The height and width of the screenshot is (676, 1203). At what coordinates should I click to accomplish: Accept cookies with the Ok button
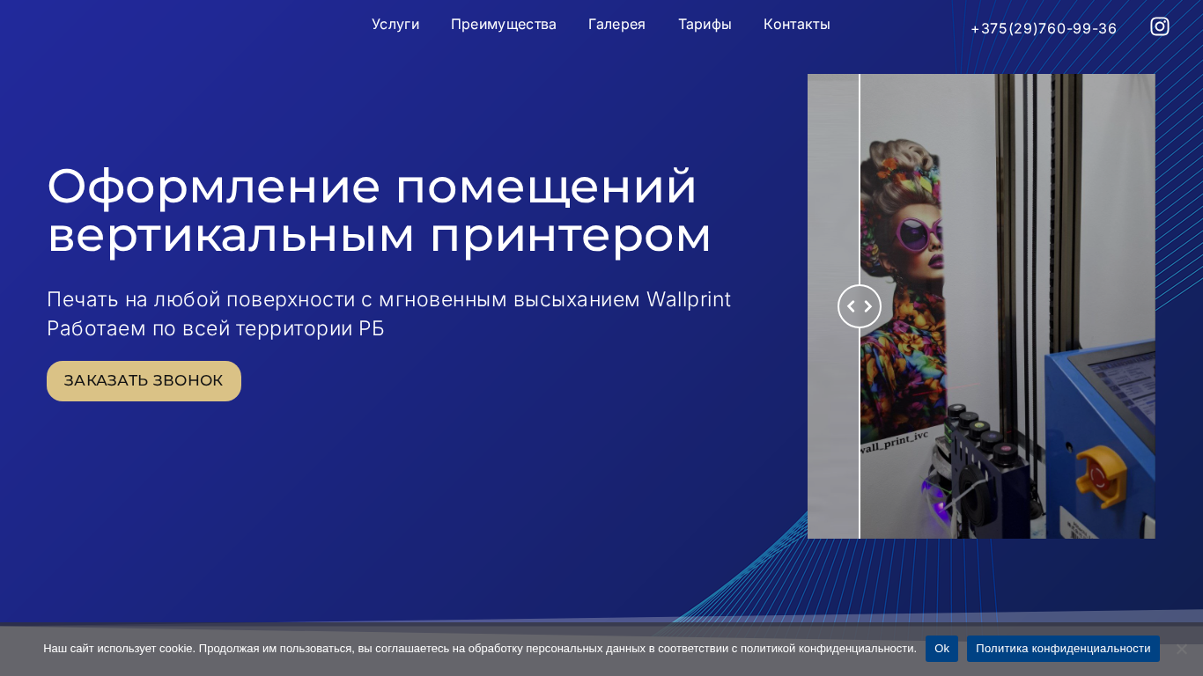pyautogui.click(x=941, y=649)
